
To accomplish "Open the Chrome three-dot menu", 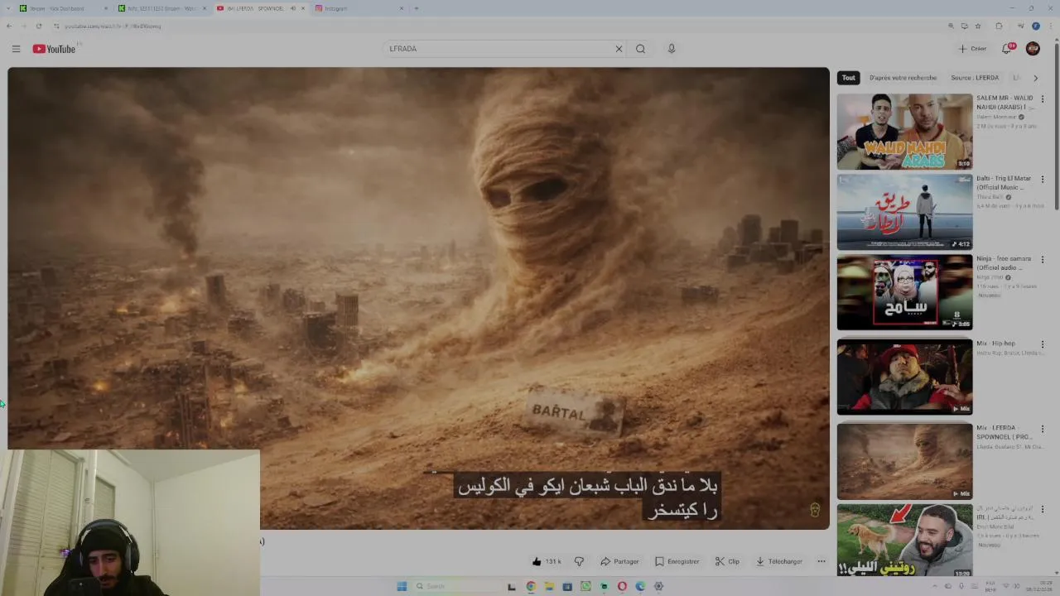I will coord(1050,26).
